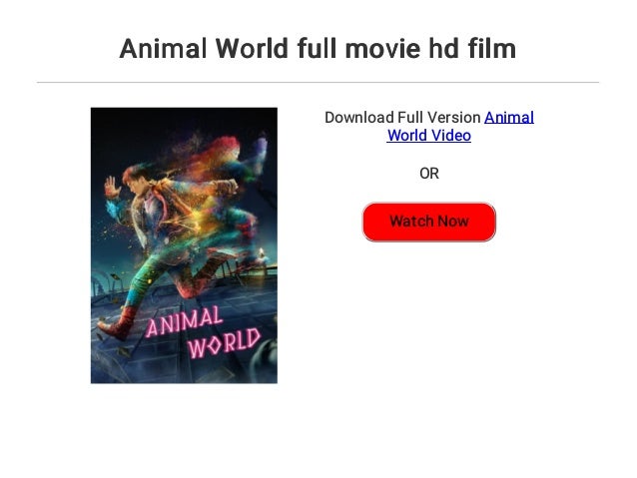Click the 'OR' separator text

[429, 174]
